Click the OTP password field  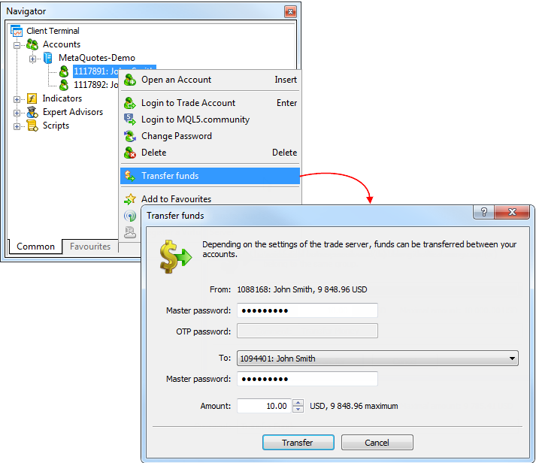[x=307, y=331]
